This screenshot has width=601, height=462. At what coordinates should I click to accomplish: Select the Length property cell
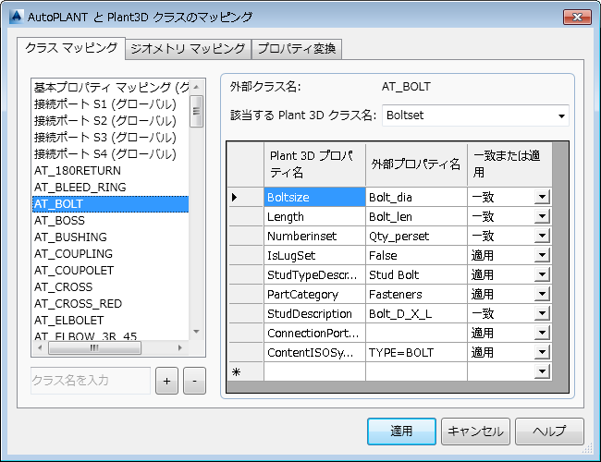314,217
